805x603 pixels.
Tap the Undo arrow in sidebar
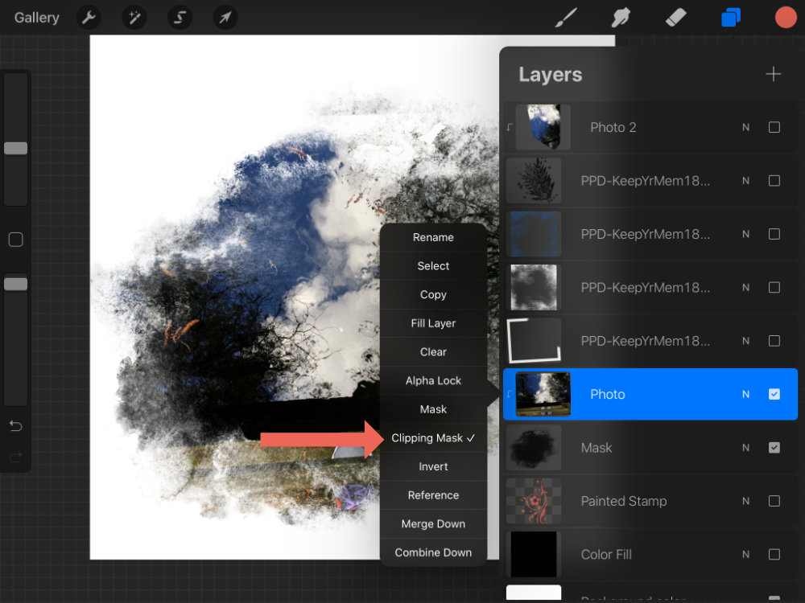point(15,425)
